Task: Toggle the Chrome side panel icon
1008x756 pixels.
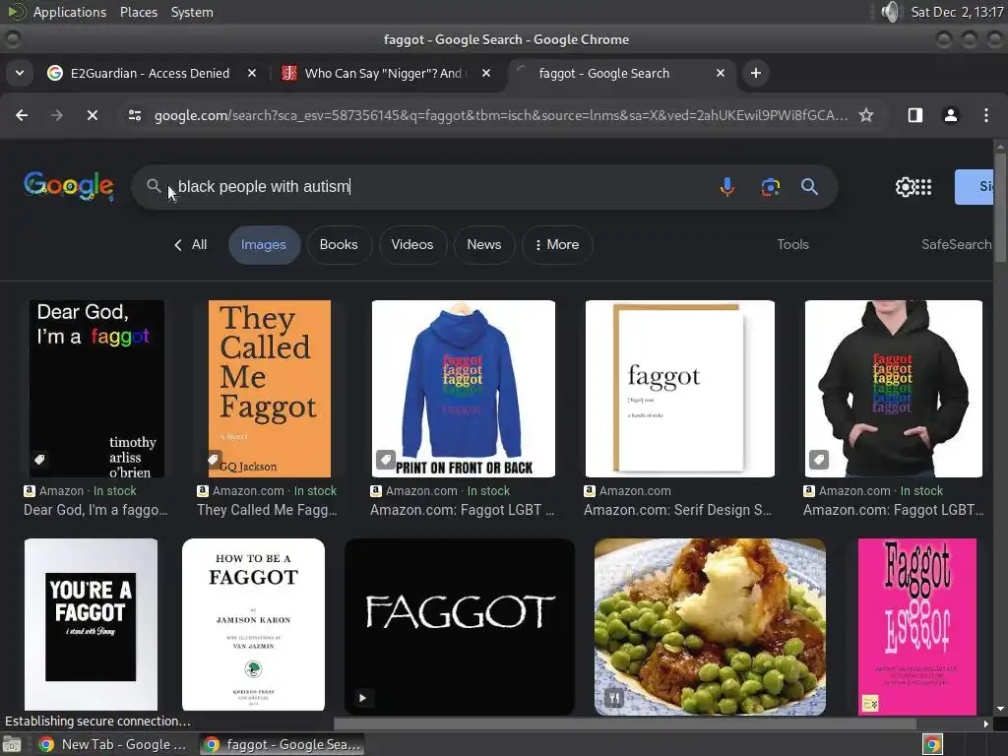Action: tap(914, 115)
